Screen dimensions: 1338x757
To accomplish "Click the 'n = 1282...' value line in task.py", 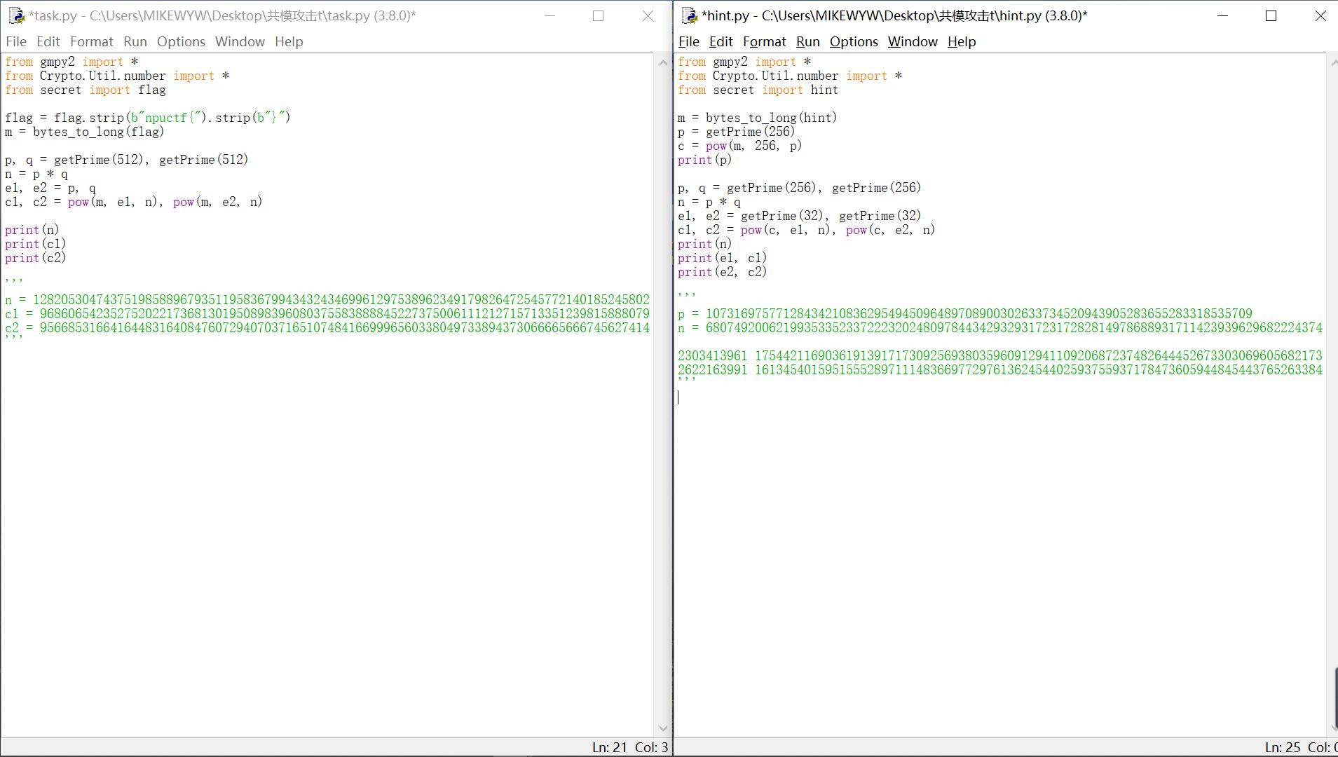I will pos(327,300).
